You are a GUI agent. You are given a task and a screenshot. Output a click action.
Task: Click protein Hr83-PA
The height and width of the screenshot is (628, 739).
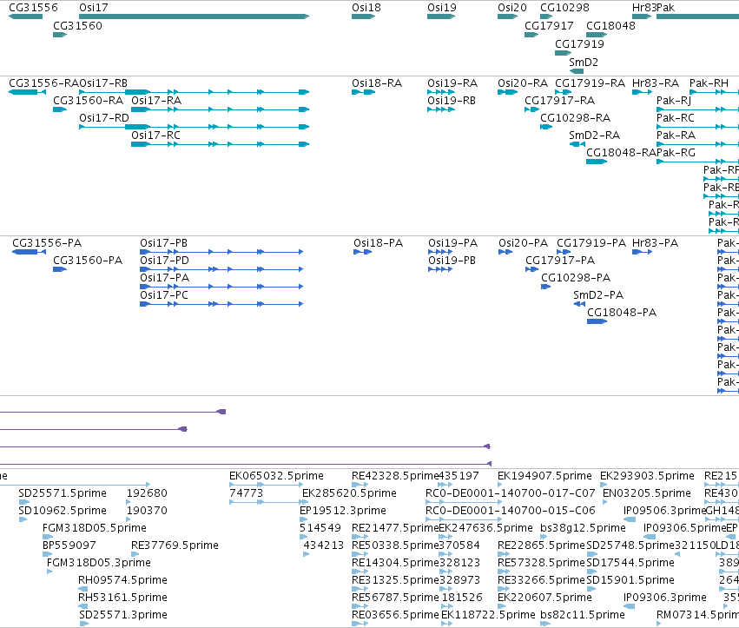(655, 243)
